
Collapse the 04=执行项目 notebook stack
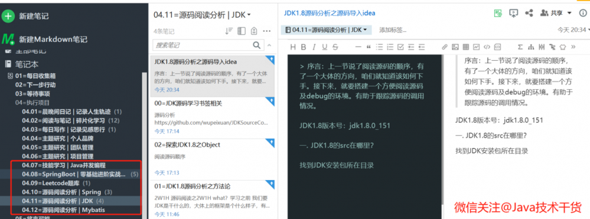pos(32,102)
